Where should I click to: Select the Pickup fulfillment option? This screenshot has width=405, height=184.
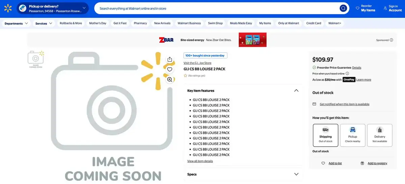pos(353,135)
